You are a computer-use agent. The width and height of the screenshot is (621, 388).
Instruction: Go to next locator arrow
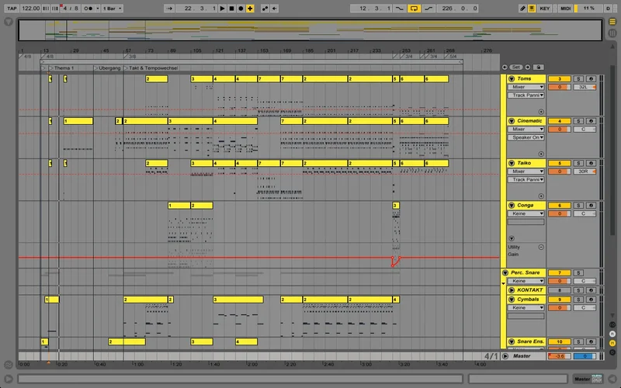(528, 68)
